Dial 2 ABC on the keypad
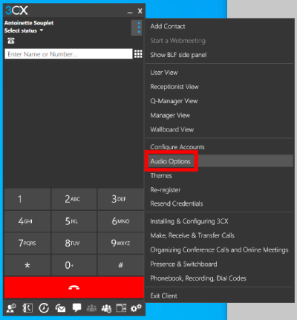 click(74, 199)
